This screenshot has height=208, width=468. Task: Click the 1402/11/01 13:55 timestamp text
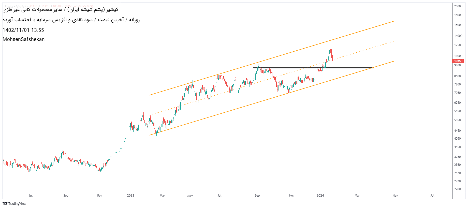tap(23, 30)
